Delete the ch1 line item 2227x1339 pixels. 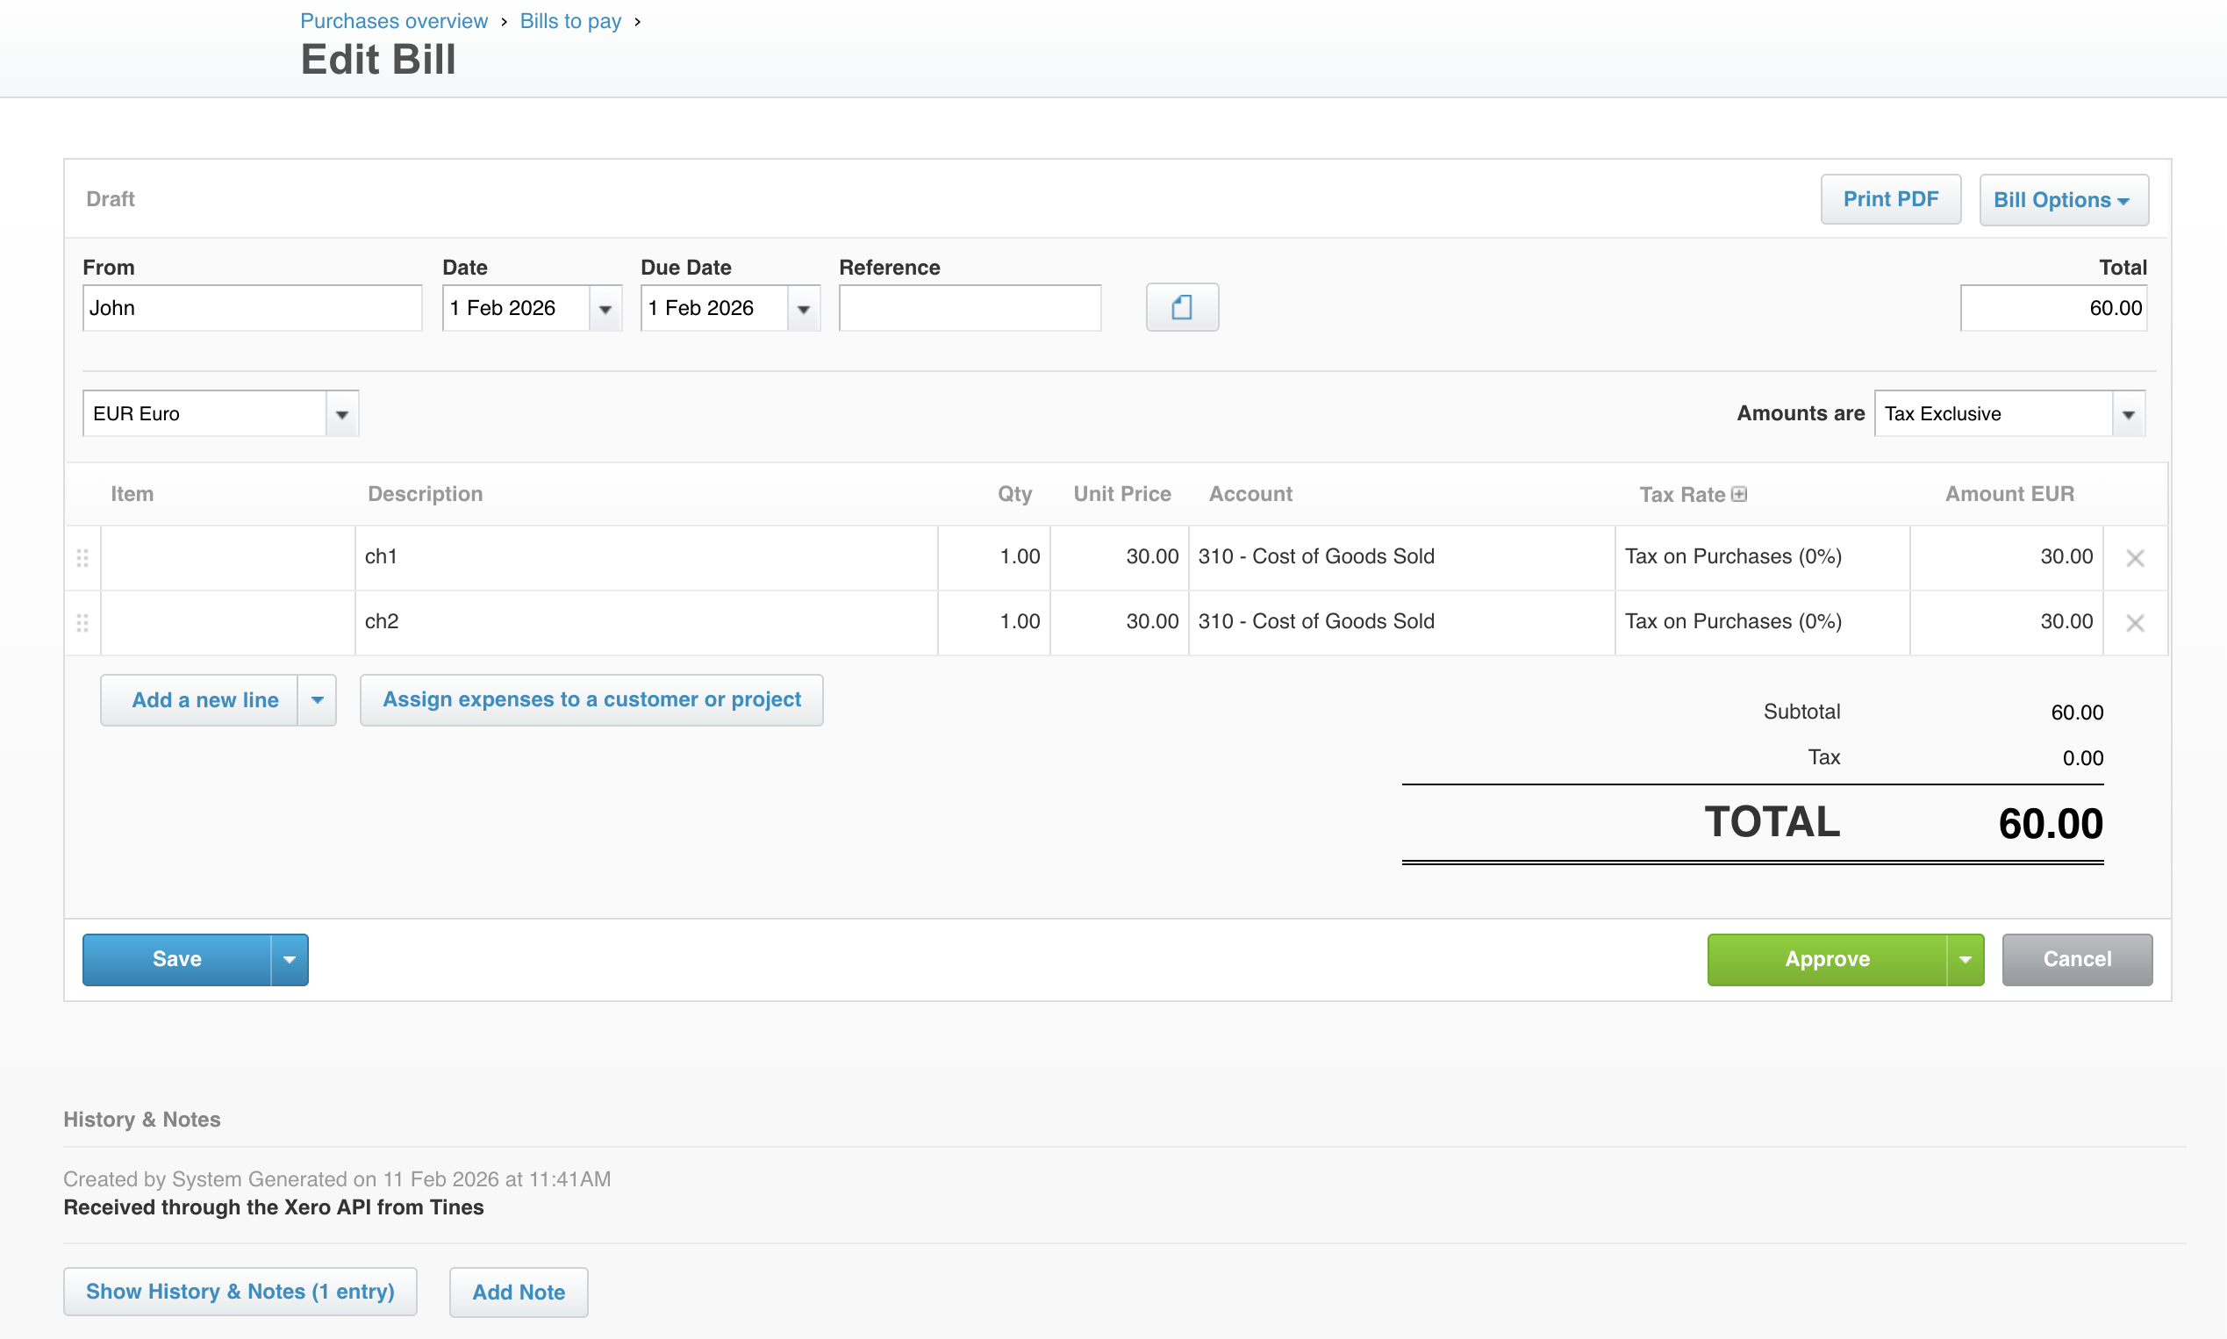click(x=2134, y=557)
